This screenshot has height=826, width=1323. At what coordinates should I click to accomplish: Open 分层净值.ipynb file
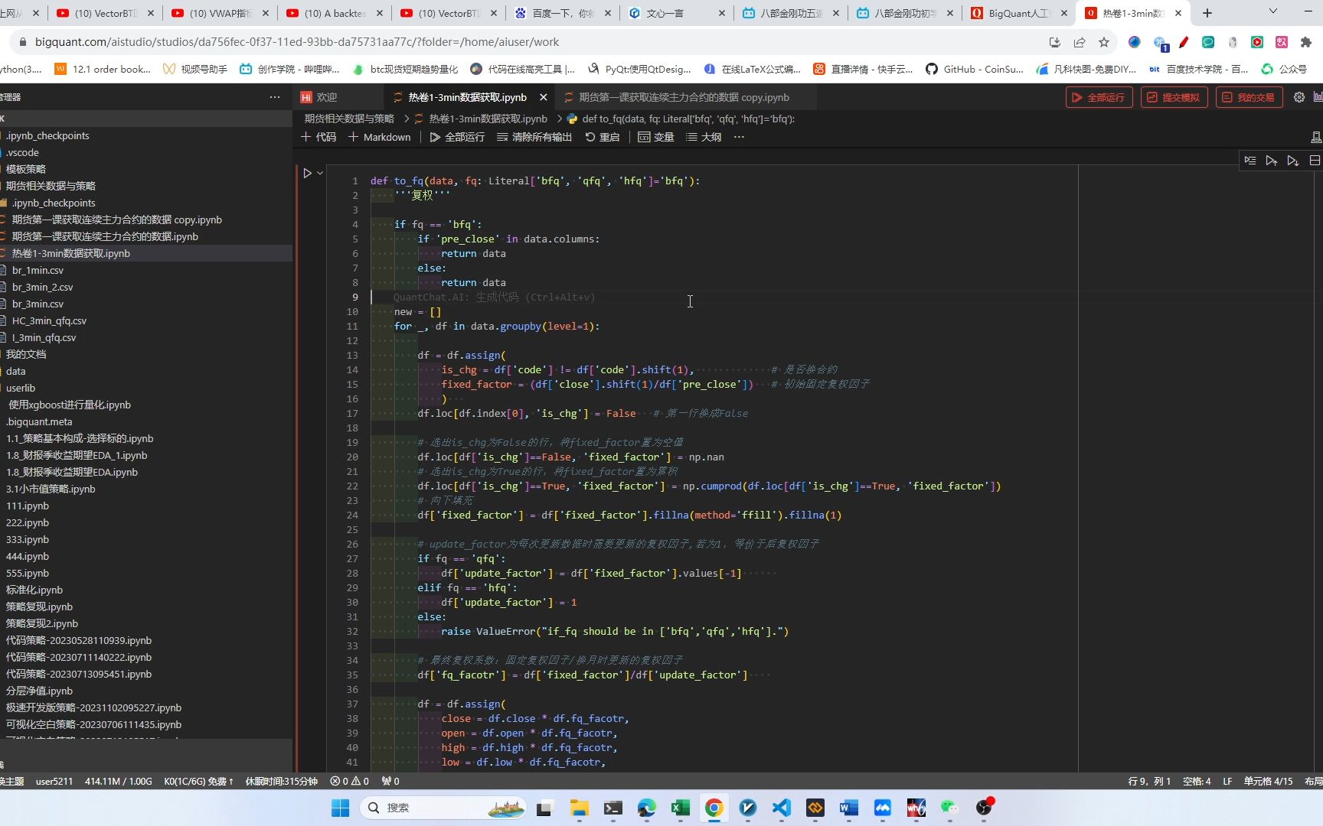point(145,691)
